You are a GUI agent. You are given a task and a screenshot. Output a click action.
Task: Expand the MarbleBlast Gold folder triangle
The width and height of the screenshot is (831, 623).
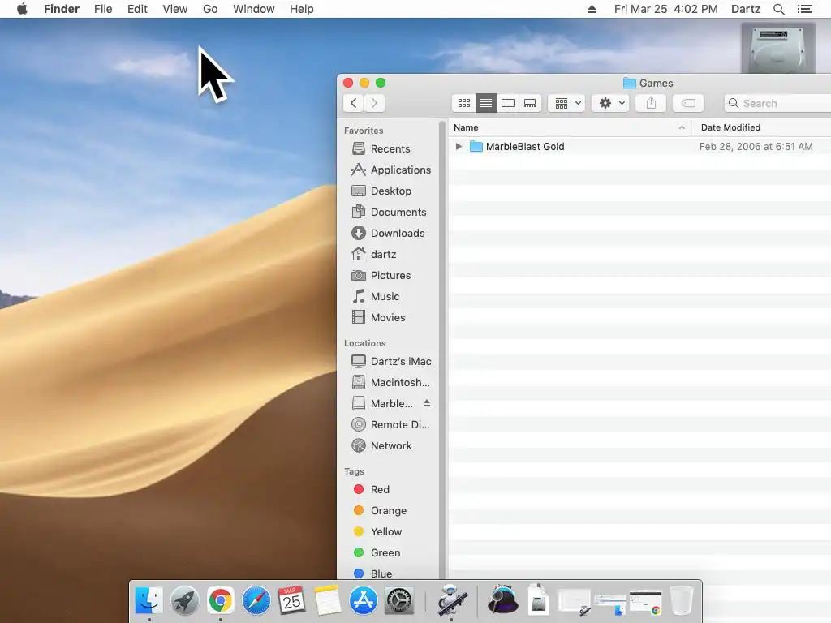(x=459, y=147)
